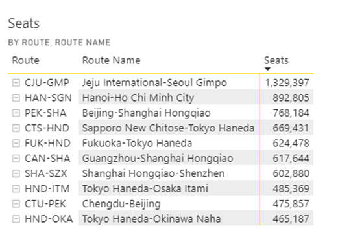The image size is (351, 235).
Task: Sort by the Route Name column header
Action: 111,60
